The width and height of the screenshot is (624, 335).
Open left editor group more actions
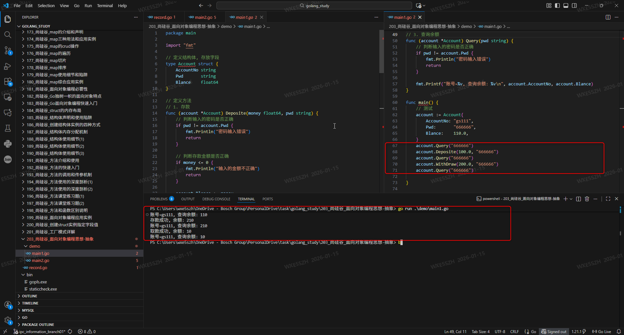point(376,17)
